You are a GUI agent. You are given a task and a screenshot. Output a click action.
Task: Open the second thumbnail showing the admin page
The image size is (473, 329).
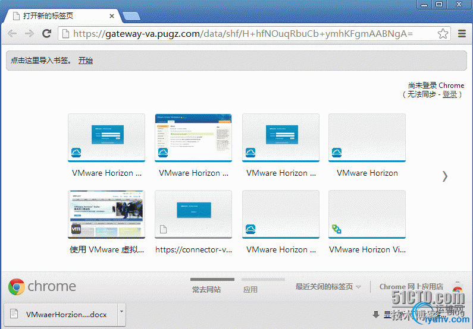click(193, 138)
